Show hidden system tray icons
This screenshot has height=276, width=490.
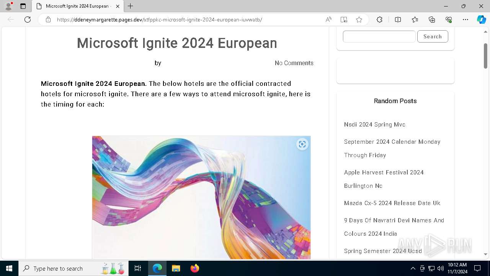413,268
